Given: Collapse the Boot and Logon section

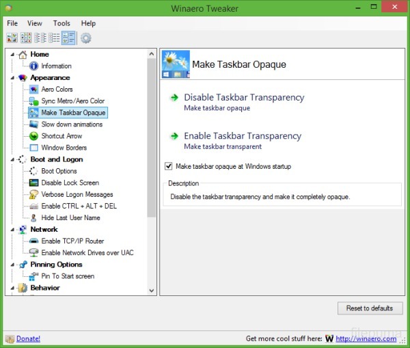Looking at the screenshot, I should point(12,159).
